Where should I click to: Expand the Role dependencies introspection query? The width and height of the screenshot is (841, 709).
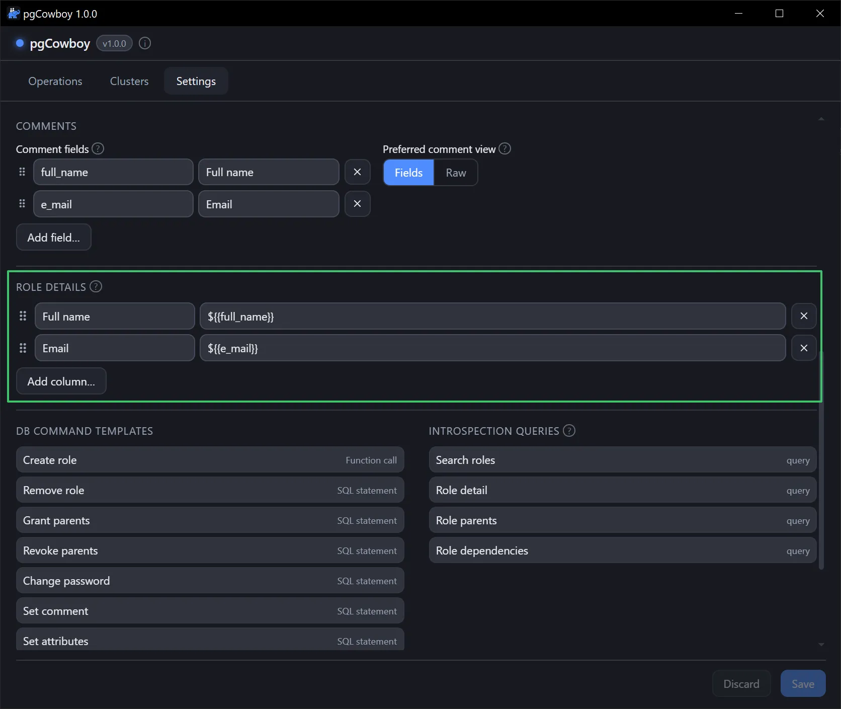pyautogui.click(x=623, y=550)
